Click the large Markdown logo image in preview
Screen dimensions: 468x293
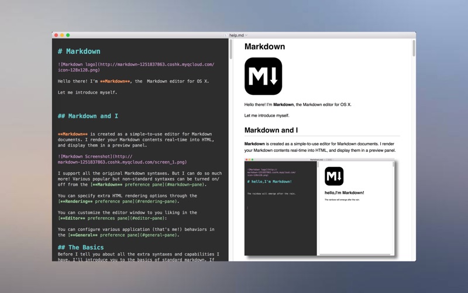click(x=263, y=76)
